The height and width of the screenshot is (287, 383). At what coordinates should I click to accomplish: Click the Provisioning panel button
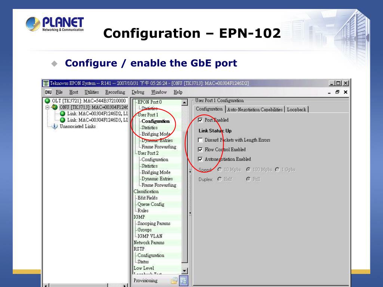pos(145,281)
